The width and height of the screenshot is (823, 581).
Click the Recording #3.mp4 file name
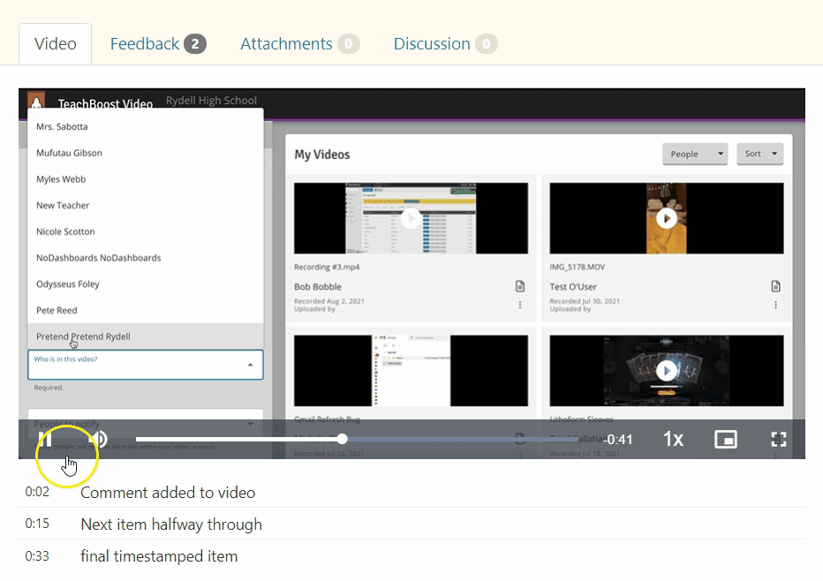(327, 267)
